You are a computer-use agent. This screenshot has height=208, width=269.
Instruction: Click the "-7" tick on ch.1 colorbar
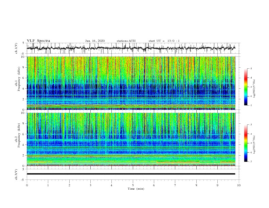pos(251,106)
